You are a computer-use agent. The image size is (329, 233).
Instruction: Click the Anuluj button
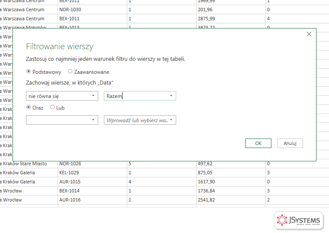(x=290, y=143)
